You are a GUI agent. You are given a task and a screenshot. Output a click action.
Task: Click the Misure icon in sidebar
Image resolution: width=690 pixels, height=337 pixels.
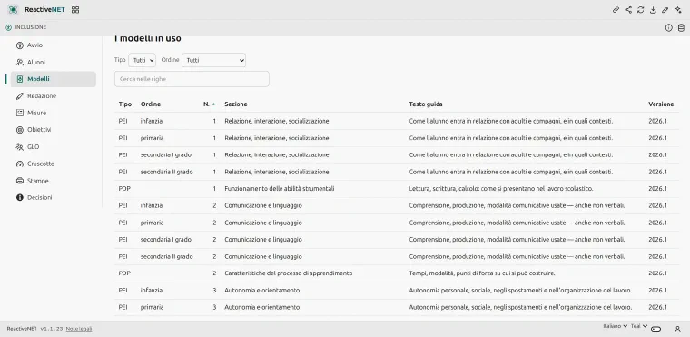[x=19, y=113]
